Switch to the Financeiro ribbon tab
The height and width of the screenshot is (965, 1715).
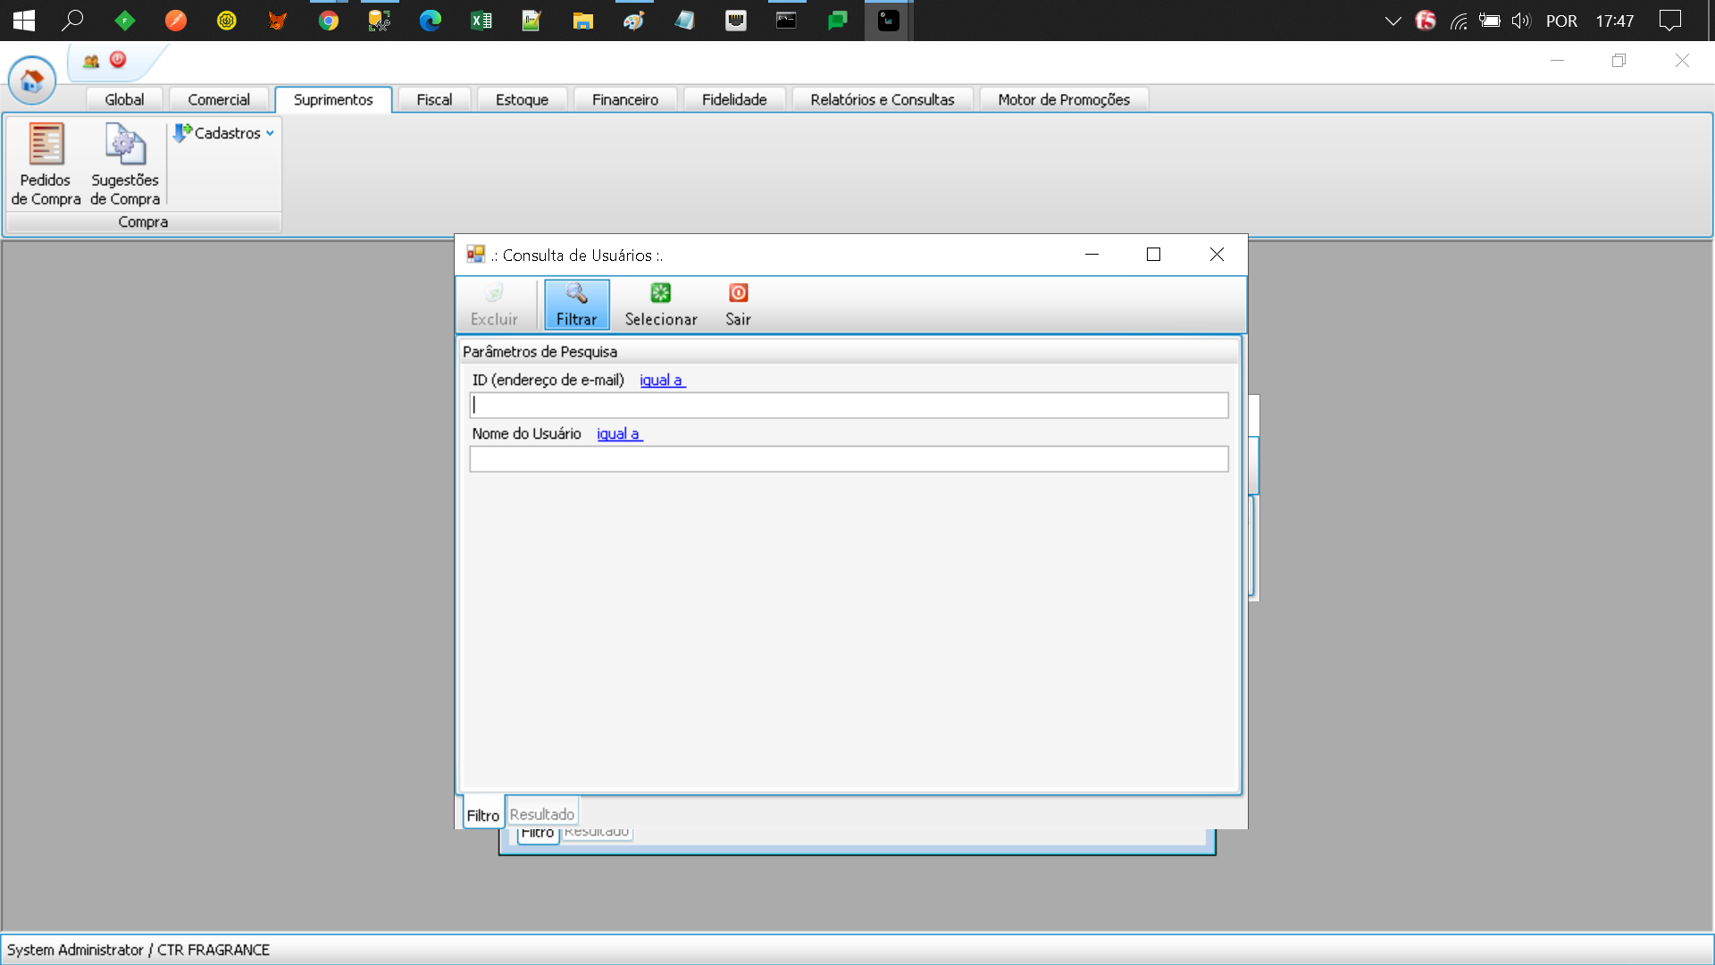coord(624,100)
